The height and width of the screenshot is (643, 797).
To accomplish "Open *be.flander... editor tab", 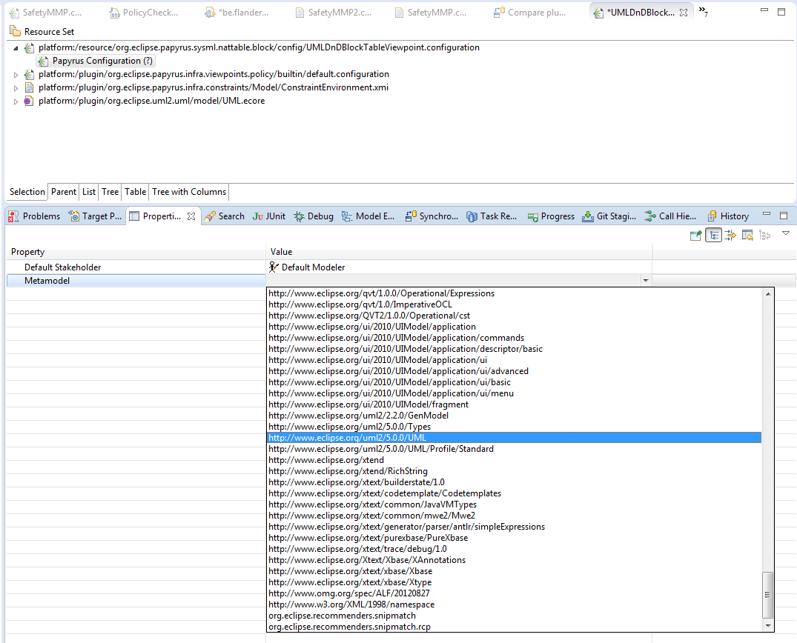I will point(237,13).
